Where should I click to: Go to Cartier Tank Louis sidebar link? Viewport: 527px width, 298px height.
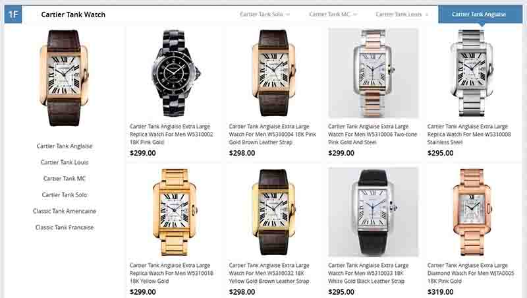point(65,162)
